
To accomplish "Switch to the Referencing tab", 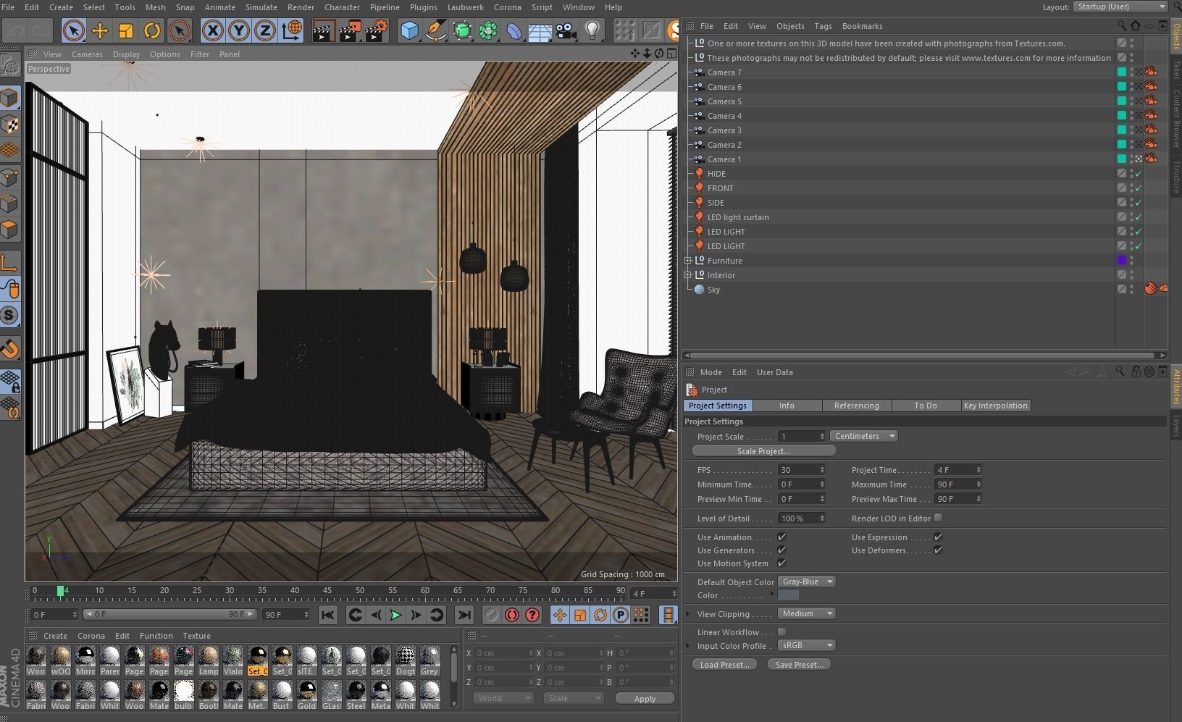I will click(x=856, y=406).
